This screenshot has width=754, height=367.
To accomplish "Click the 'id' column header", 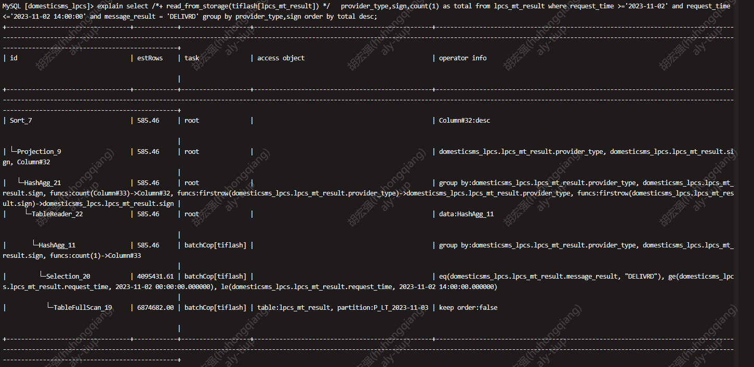I will coord(14,58).
